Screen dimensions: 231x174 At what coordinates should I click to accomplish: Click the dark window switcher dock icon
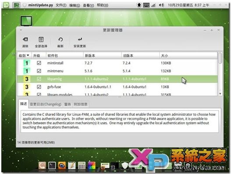pos(114,166)
